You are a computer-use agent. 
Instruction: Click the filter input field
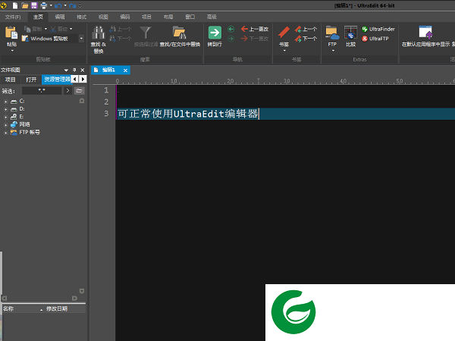[42, 91]
